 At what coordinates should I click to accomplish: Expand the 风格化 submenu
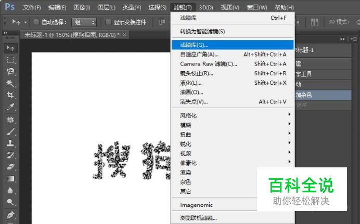(x=233, y=115)
